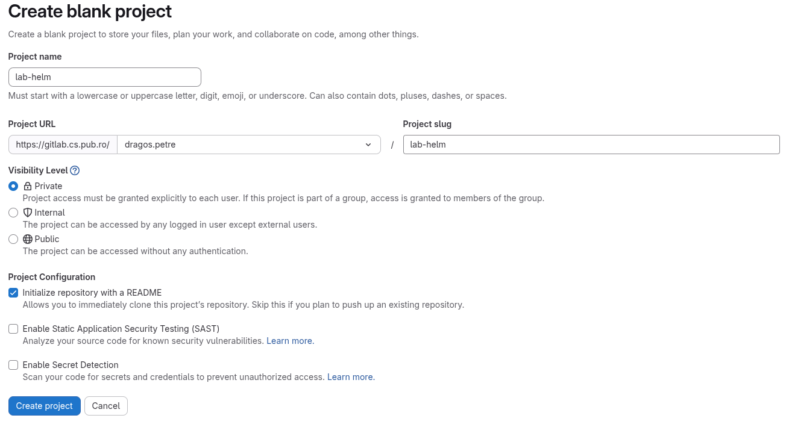Select the Public visibility radio button
This screenshot has height=427, width=789.
[13, 239]
